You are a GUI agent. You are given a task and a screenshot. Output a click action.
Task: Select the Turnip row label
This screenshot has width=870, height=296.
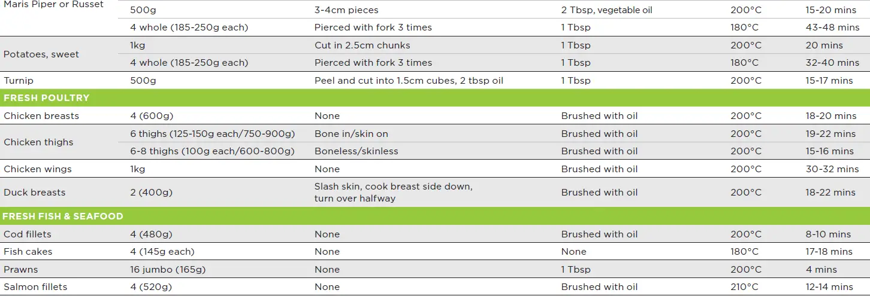(19, 81)
